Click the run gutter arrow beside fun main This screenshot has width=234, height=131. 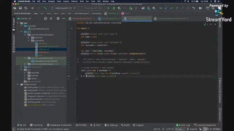coord(72,28)
